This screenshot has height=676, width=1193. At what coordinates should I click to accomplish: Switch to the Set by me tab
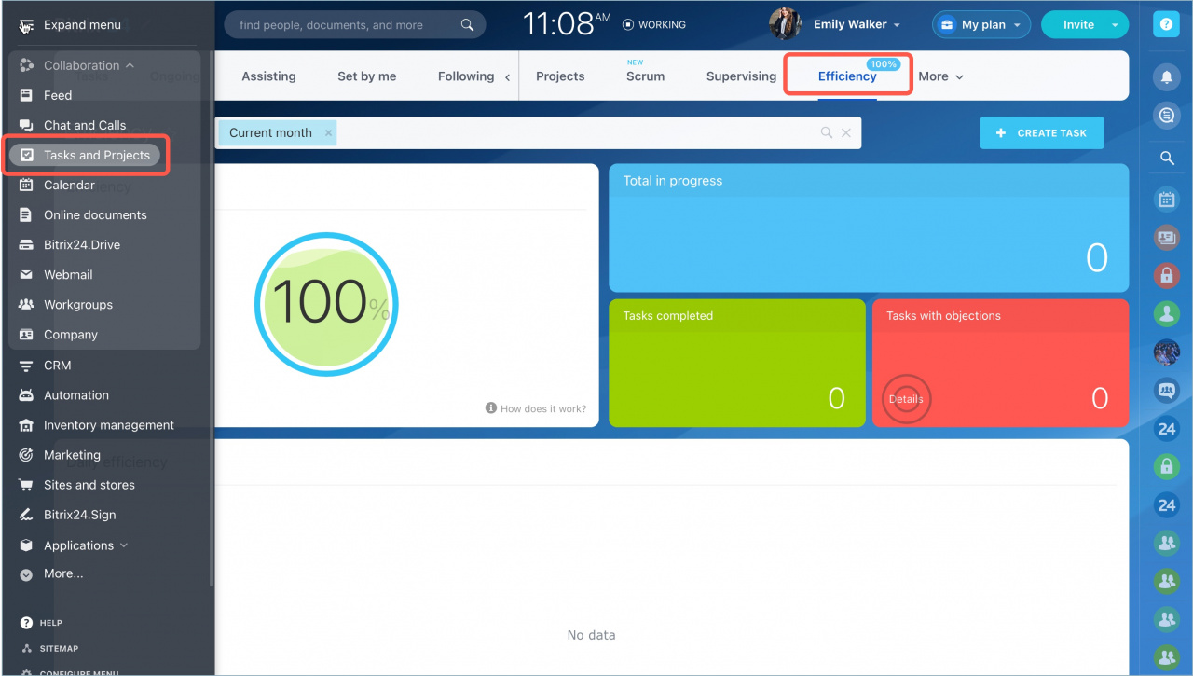[x=366, y=76]
